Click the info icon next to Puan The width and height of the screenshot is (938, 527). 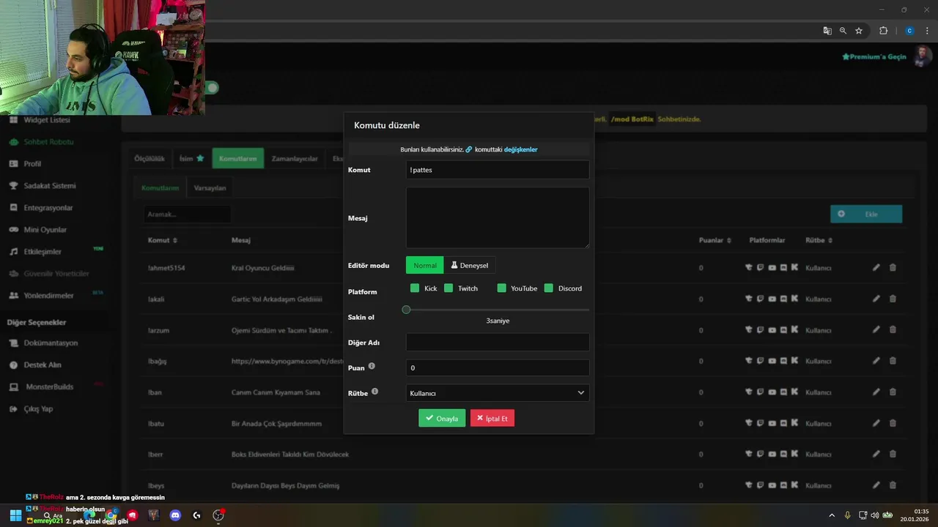tap(372, 366)
